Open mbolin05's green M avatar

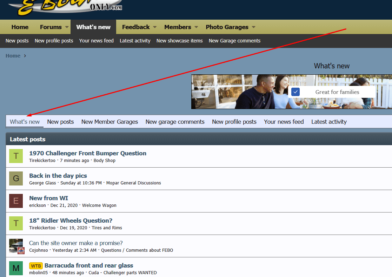click(x=16, y=268)
